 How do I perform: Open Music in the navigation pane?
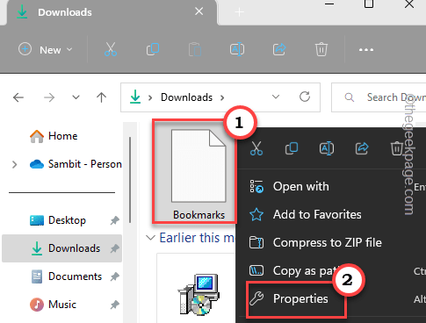[x=53, y=305]
